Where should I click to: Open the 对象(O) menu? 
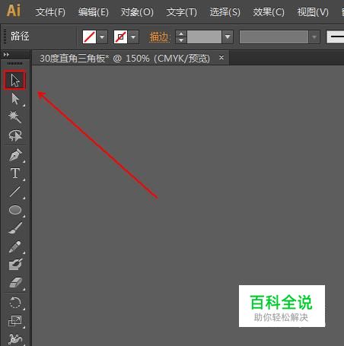tap(137, 12)
